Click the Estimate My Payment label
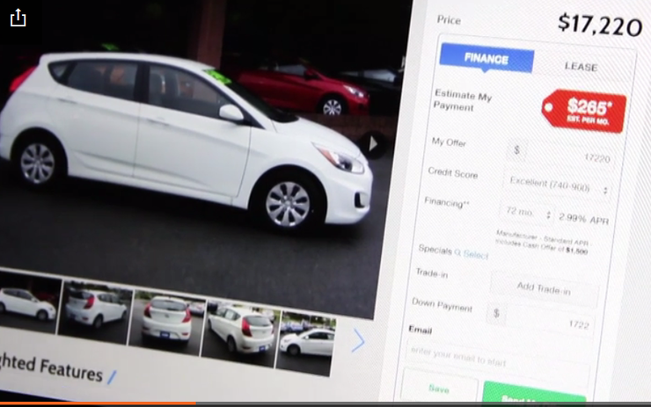The image size is (651, 407). point(462,100)
